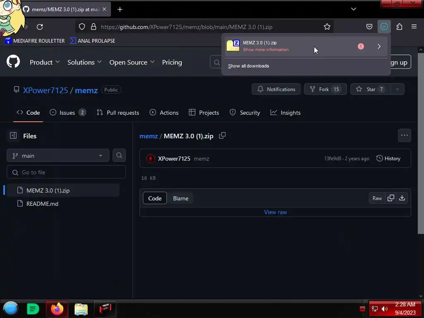Click the volume speaker tray icon
Viewport: 424px width, 318px height.
pyautogui.click(x=384, y=308)
